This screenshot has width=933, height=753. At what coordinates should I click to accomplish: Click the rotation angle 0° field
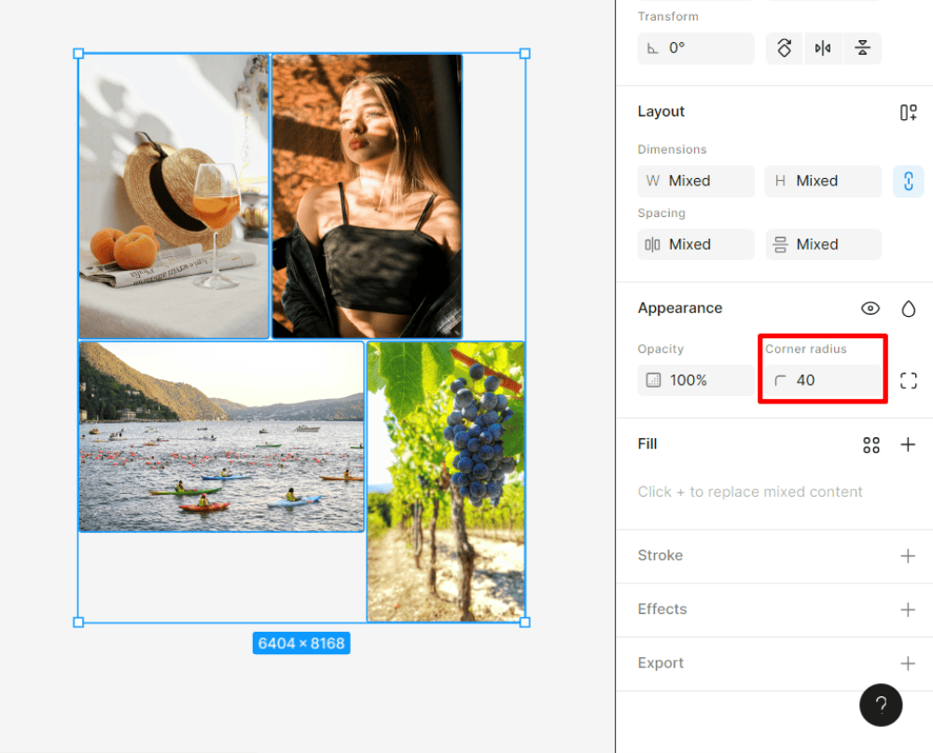(696, 48)
